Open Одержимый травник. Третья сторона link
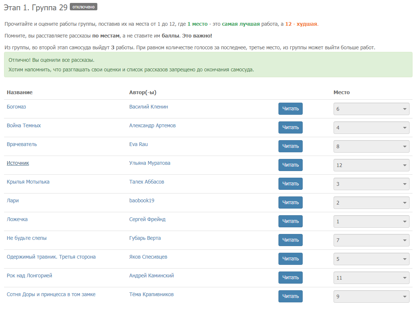The width and height of the screenshot is (414, 309). (x=51, y=257)
